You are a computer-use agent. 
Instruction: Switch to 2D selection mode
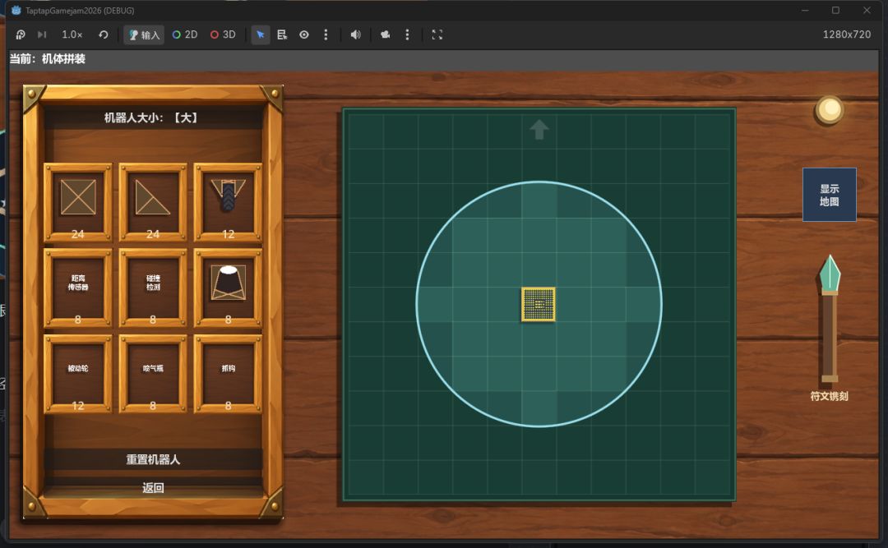point(185,35)
